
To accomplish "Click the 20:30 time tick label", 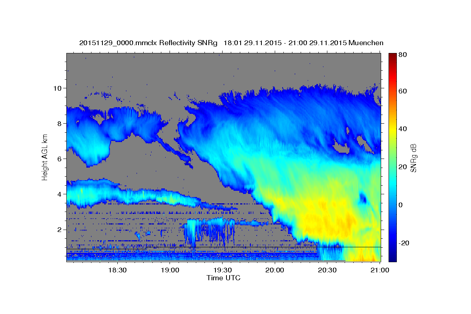I will 327,270.
